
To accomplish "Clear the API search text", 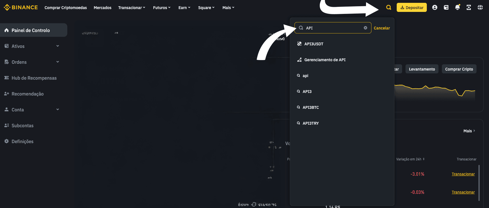I will 365,28.
